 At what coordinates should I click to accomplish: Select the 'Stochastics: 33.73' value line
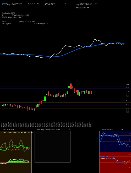click(x=8, y=13)
